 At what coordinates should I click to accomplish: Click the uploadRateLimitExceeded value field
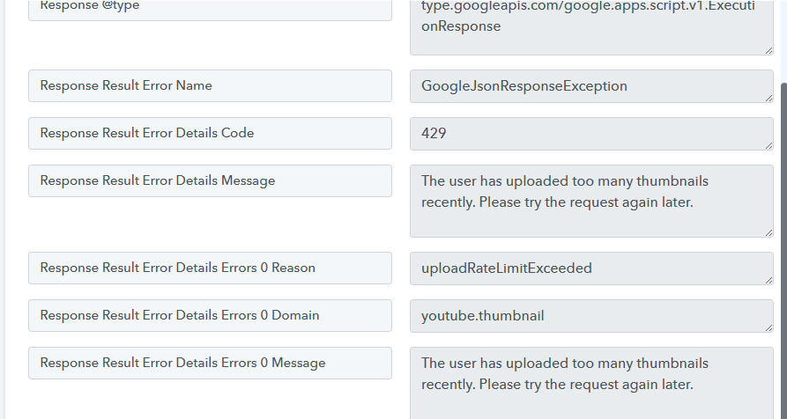590,268
